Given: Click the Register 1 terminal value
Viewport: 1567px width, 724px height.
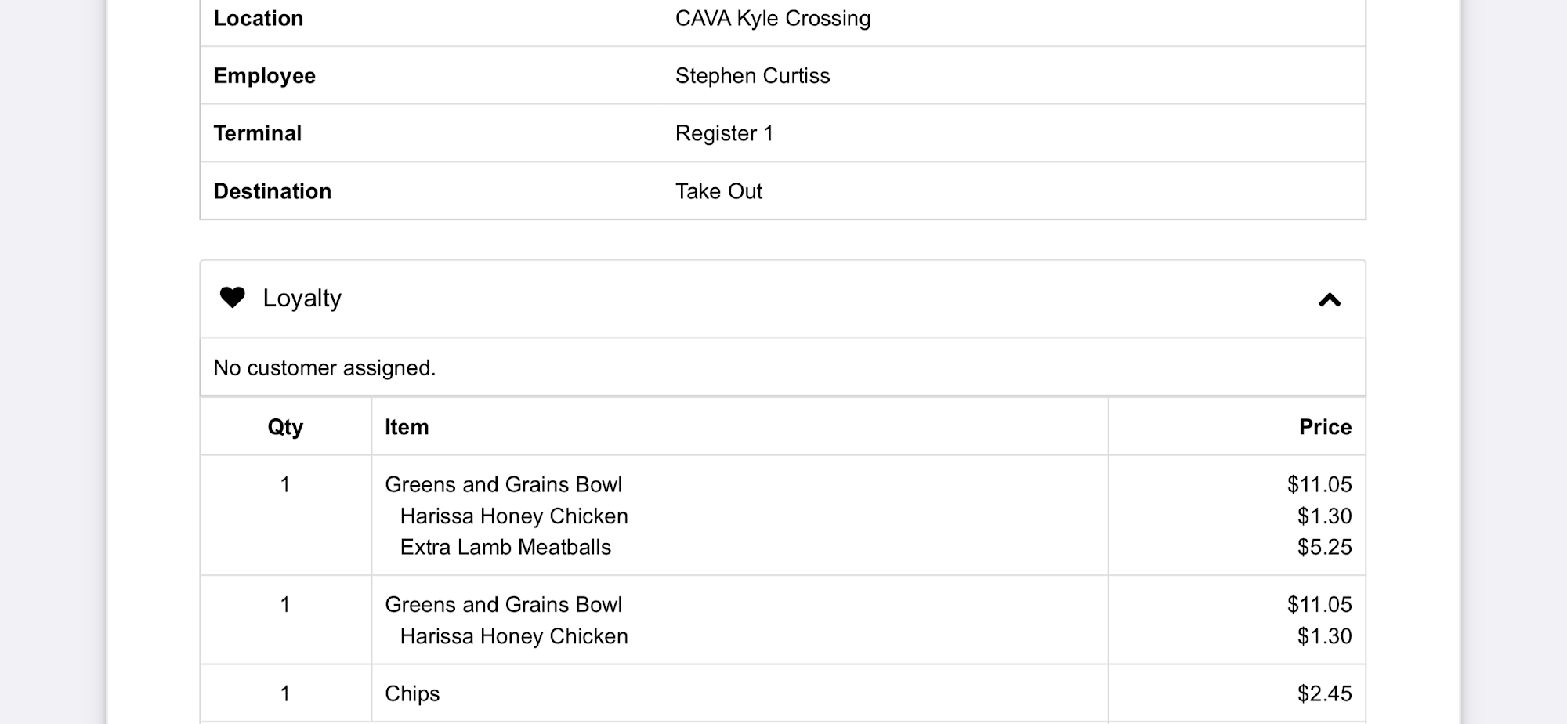Looking at the screenshot, I should click(x=724, y=133).
